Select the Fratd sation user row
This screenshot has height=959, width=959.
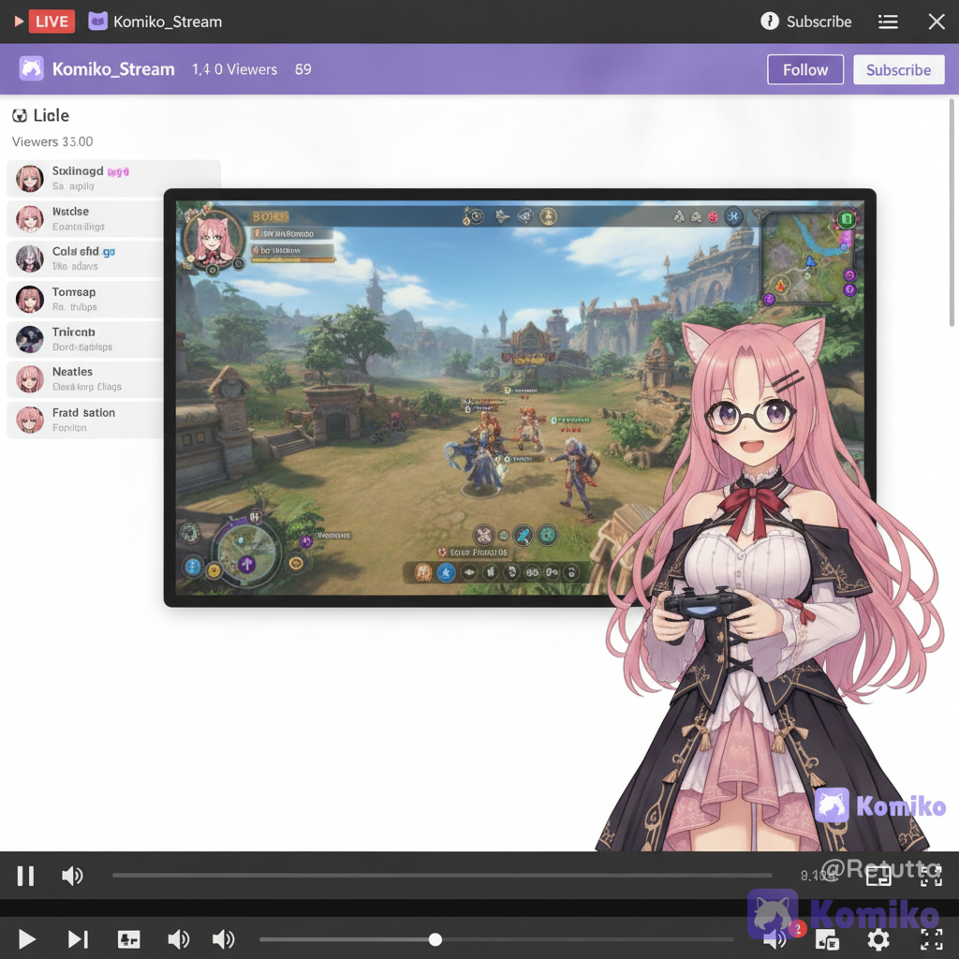pyautogui.click(x=86, y=420)
